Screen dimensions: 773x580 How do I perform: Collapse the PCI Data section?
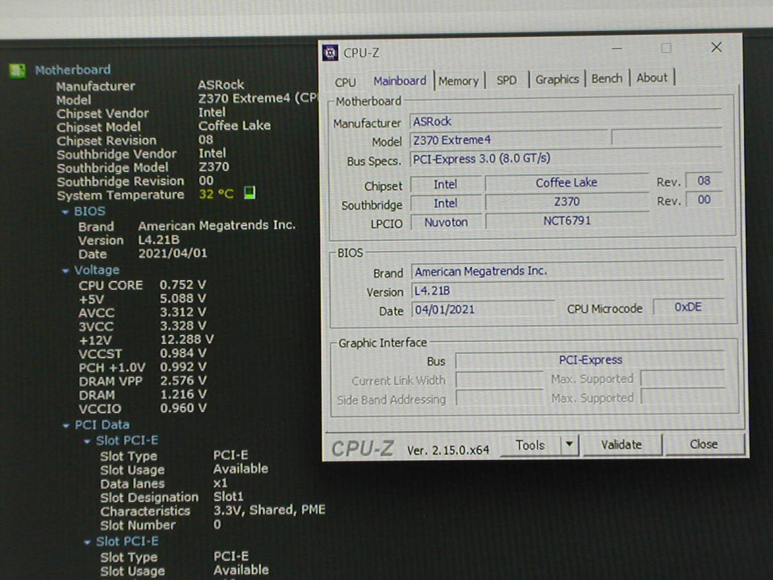coord(66,425)
